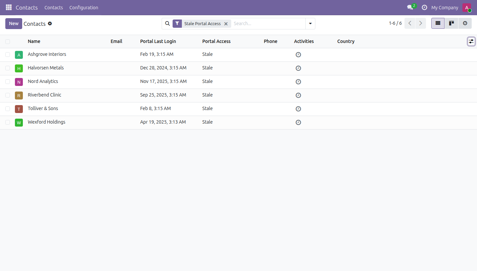Click the filter funnel icon in search facet
Image resolution: width=477 pixels, height=271 pixels.
tap(177, 23)
